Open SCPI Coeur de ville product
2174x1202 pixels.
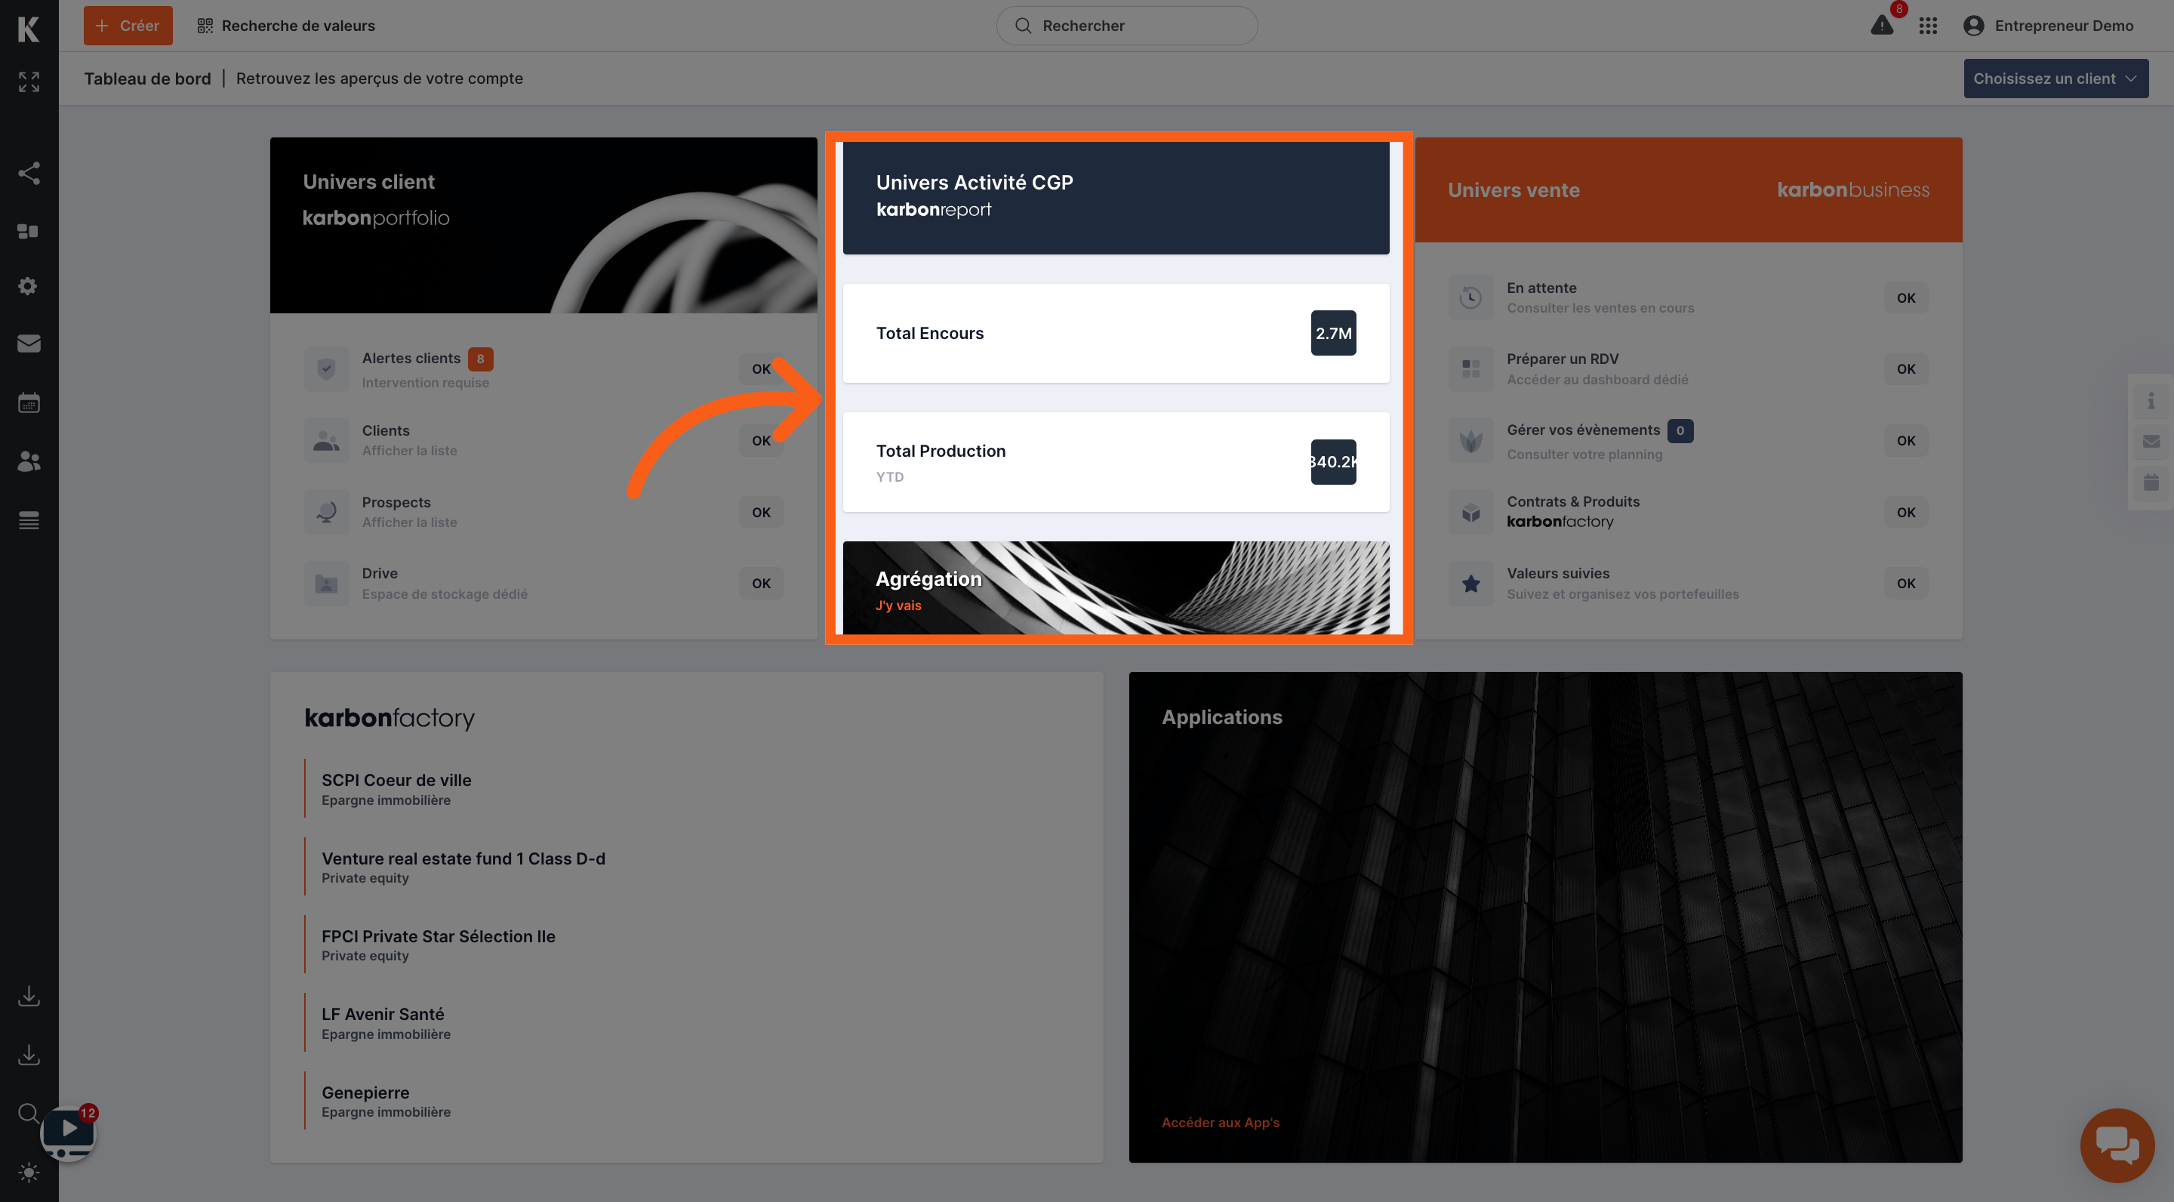point(396,788)
